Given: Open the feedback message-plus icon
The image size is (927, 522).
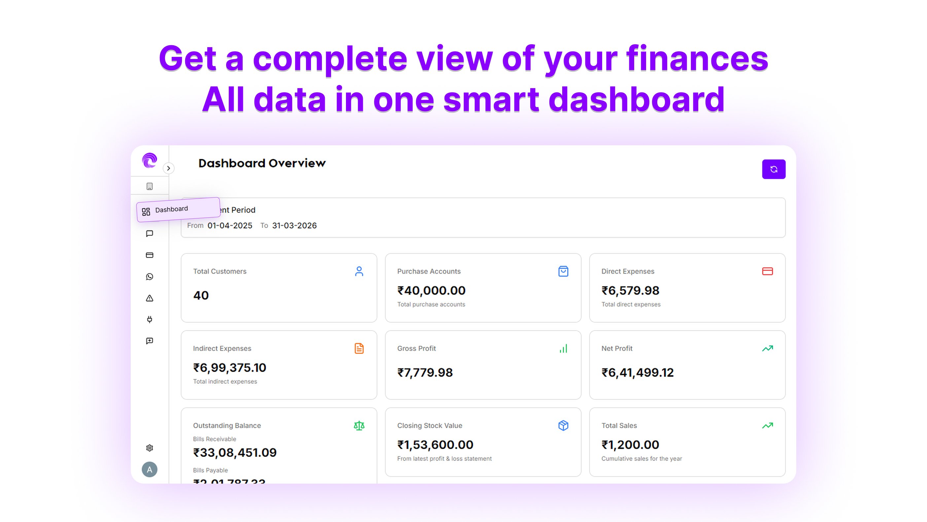Looking at the screenshot, I should click(149, 341).
